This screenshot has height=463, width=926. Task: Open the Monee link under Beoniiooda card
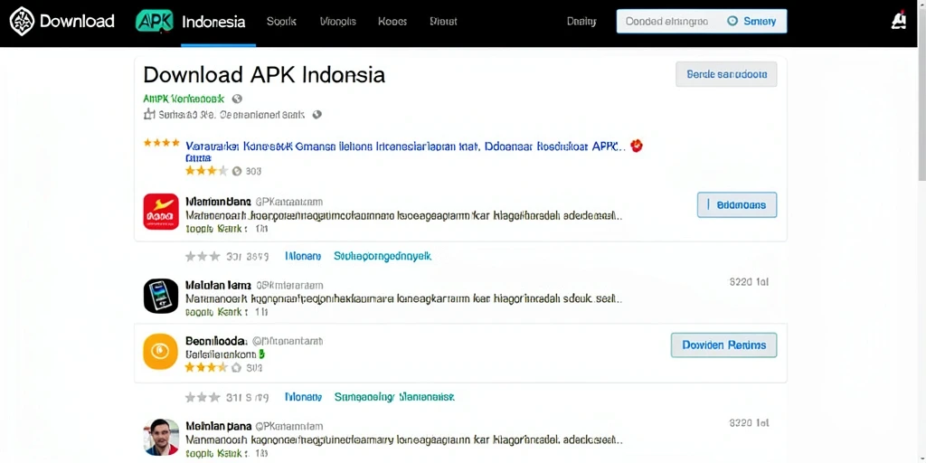(303, 397)
